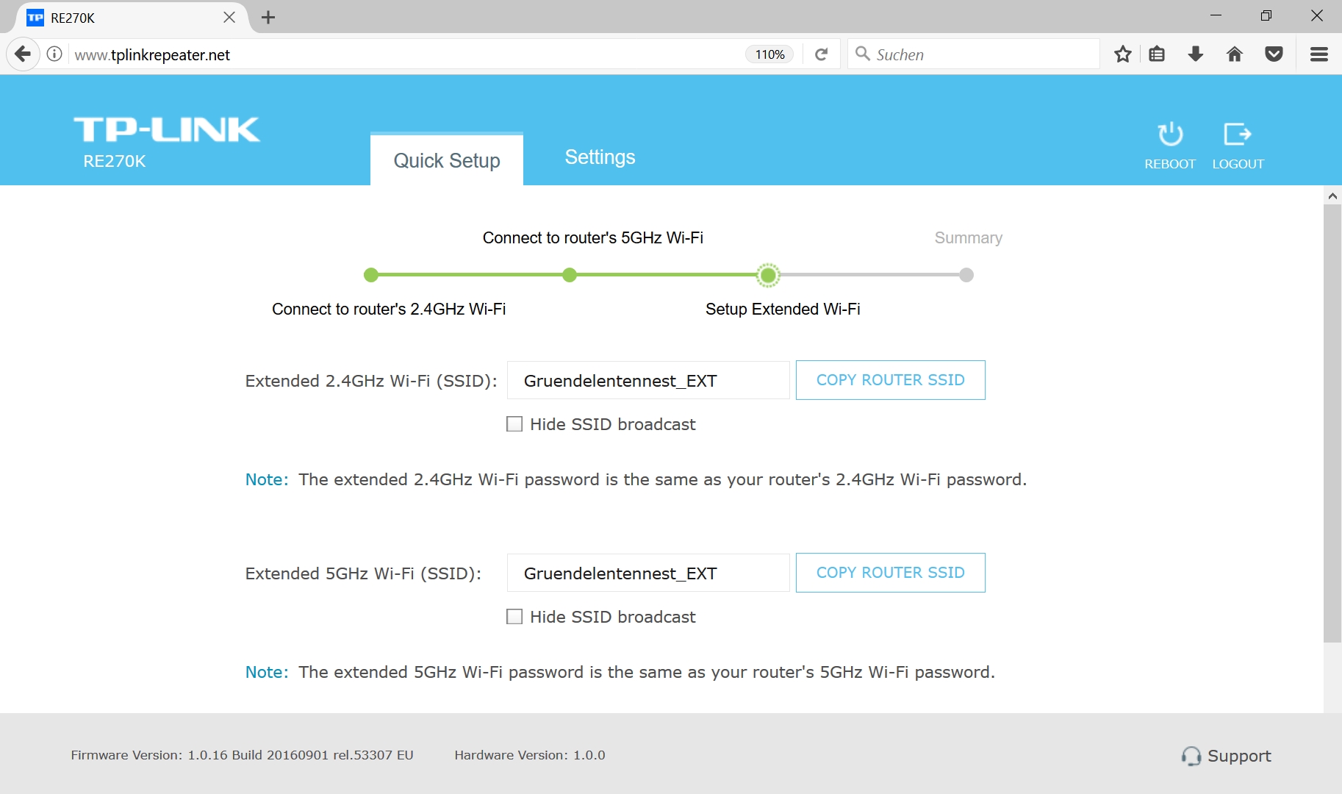This screenshot has width=1342, height=794.
Task: Open the Firefox hamburger menu
Action: 1319,54
